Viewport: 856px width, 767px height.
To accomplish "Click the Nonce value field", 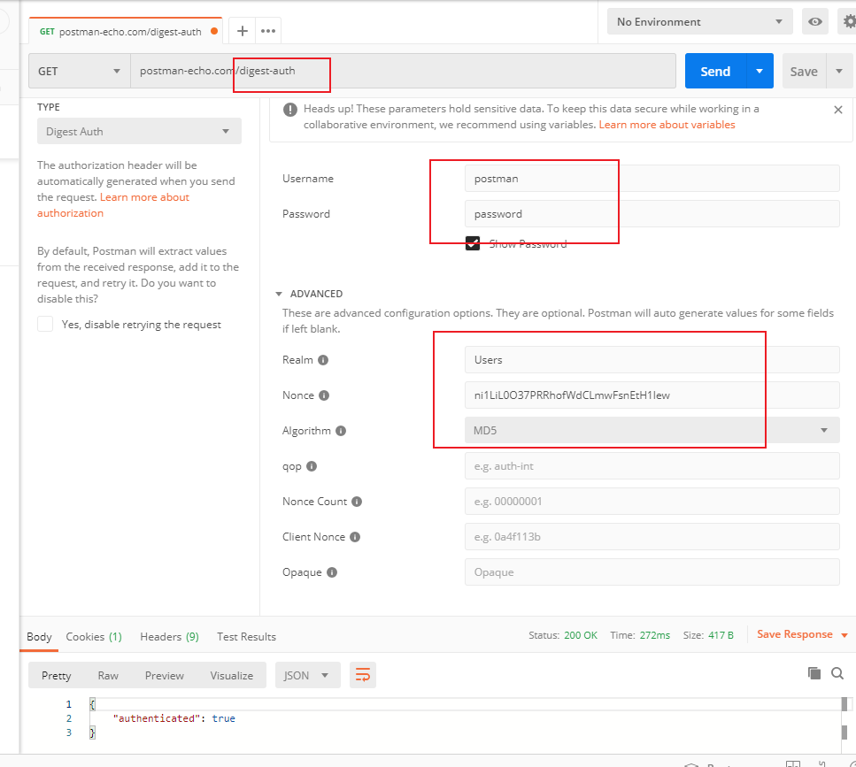I will tap(652, 395).
